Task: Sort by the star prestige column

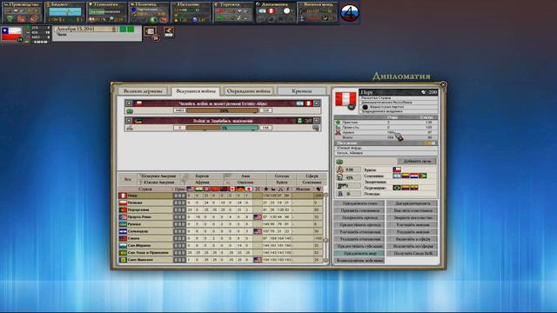Action: [265, 190]
